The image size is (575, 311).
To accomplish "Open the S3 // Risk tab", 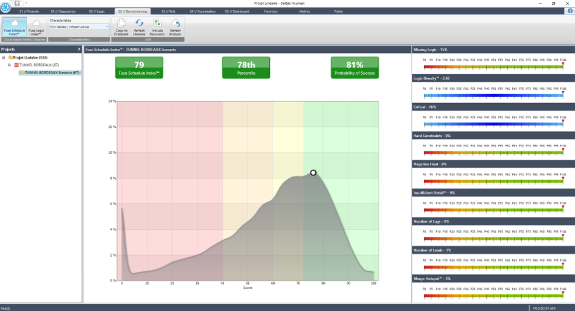I will [x=169, y=11].
